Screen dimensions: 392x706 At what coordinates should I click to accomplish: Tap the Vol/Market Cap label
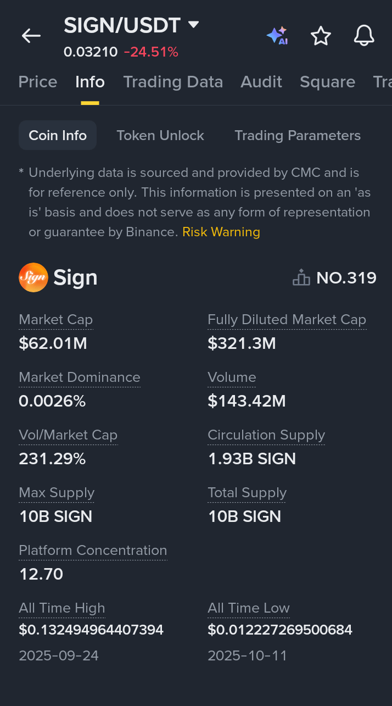(68, 435)
